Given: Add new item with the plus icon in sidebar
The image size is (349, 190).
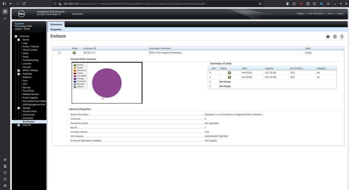Looking at the screenshot, I should [x=5, y=18].
